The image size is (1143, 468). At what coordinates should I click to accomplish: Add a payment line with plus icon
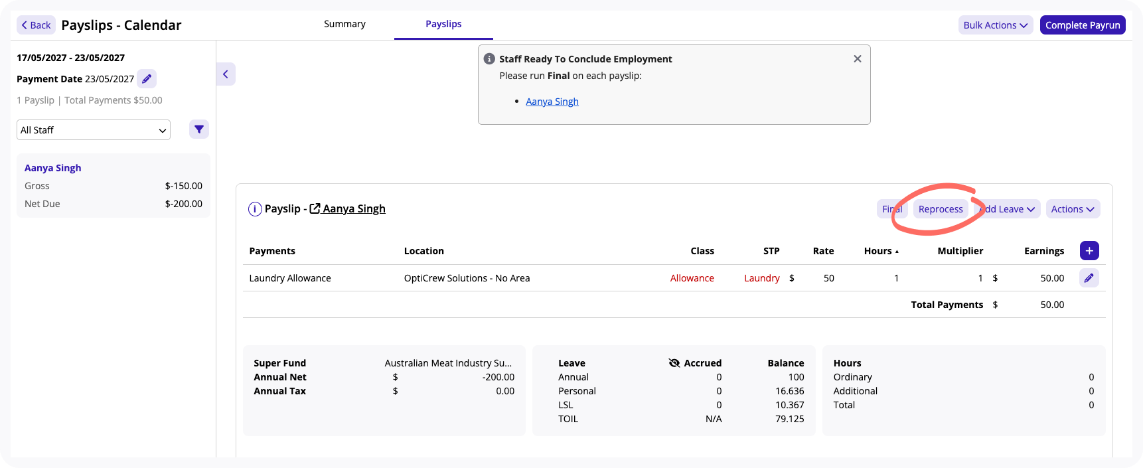pyautogui.click(x=1089, y=251)
